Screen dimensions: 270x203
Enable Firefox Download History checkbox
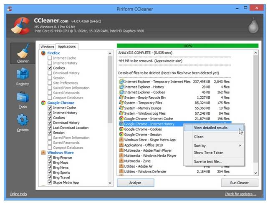pyautogui.click(x=50, y=73)
